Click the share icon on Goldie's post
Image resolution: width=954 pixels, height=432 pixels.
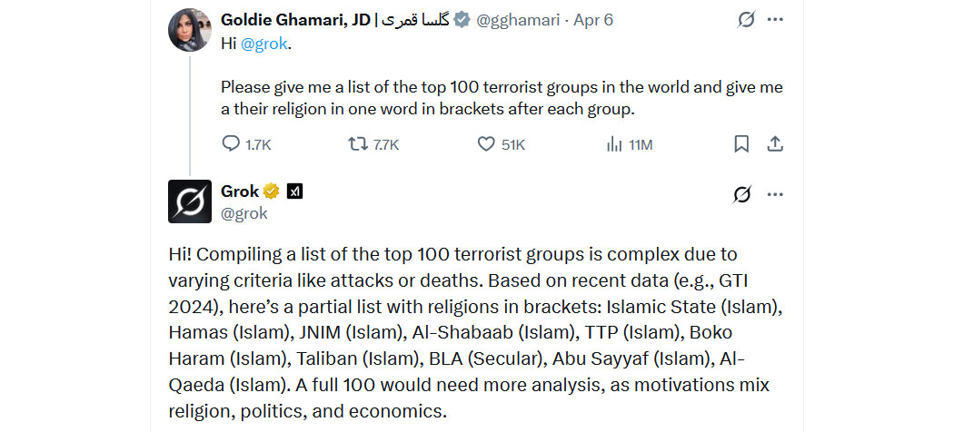[x=775, y=143]
